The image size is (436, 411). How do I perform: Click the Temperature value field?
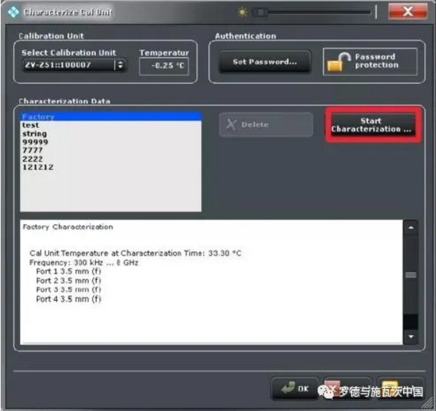coord(163,66)
